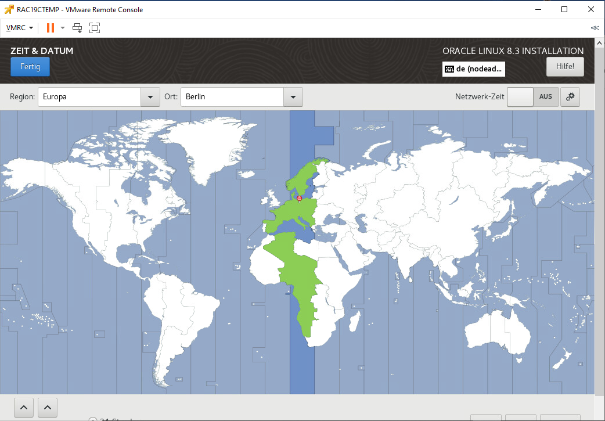
Task: Pause the virtual machine with the orange pause icon
Action: tap(51, 27)
